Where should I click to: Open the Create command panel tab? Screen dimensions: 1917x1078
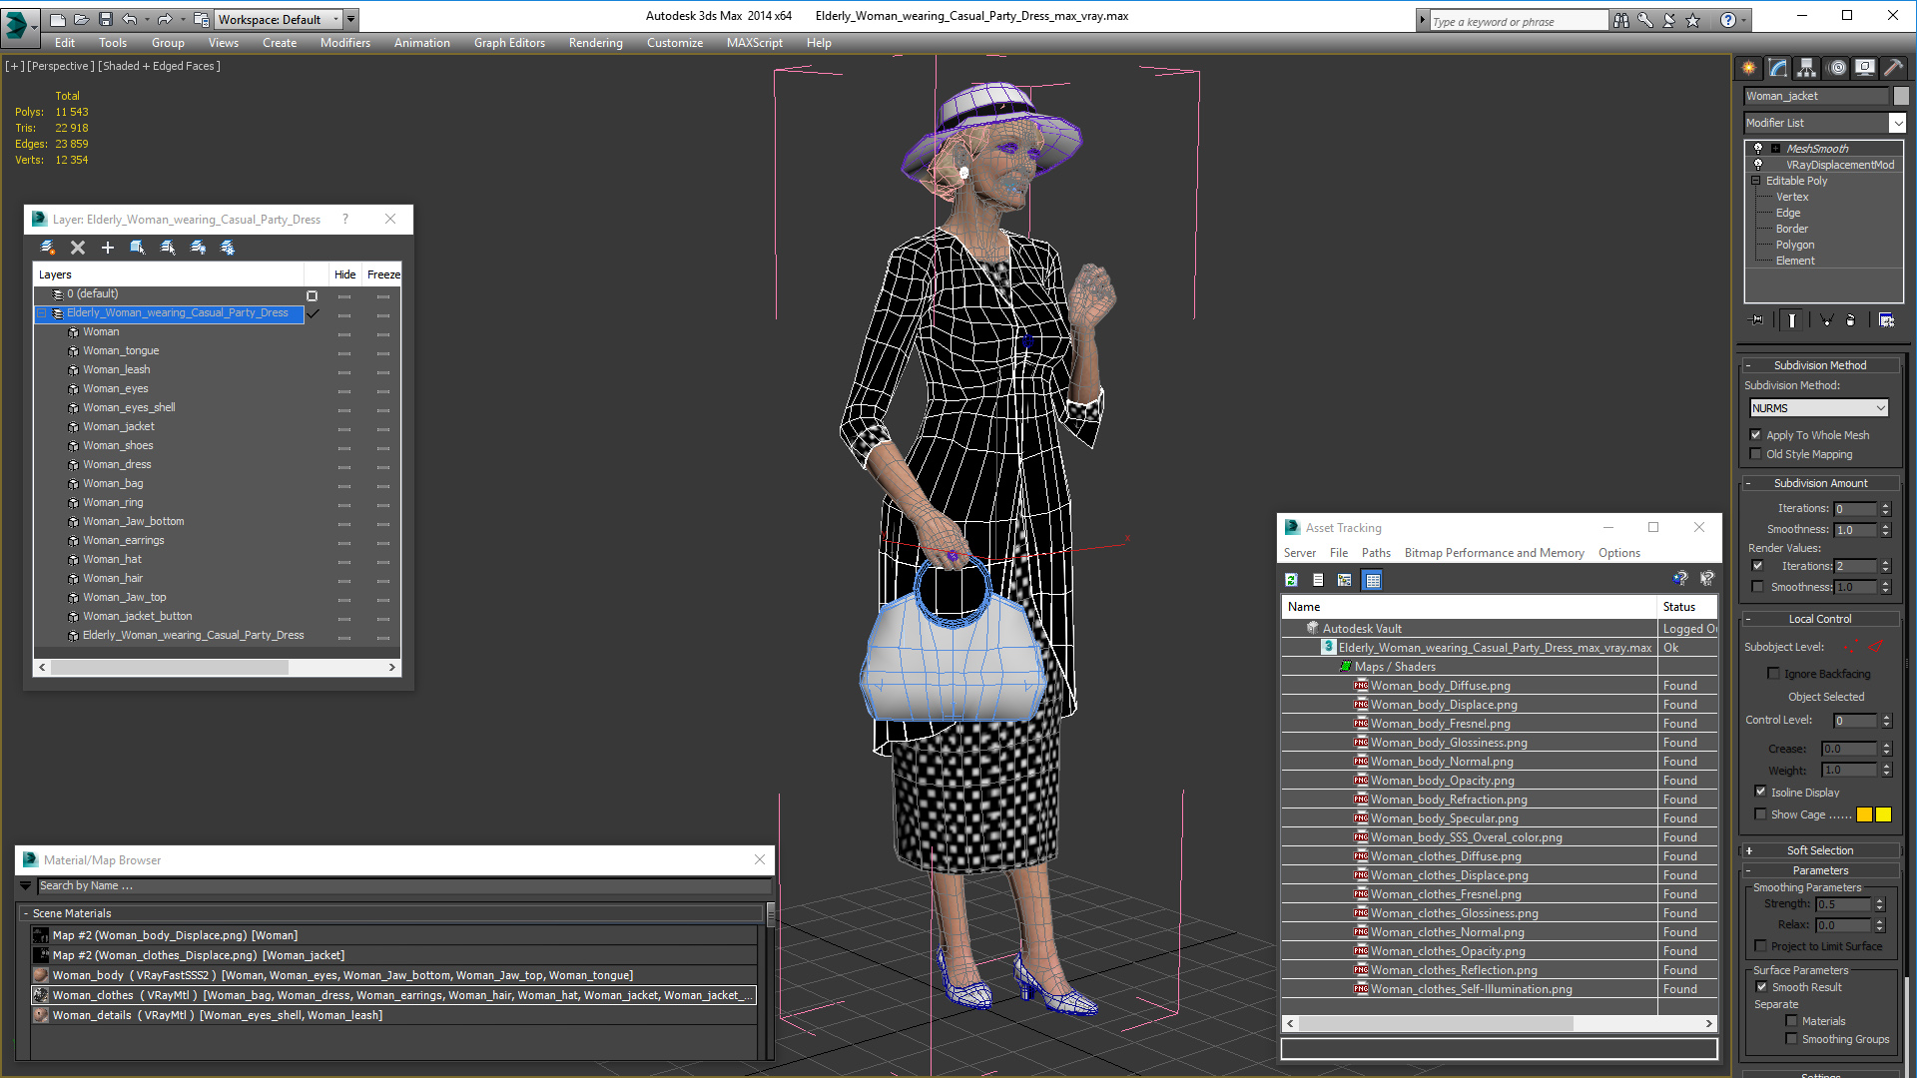[x=1748, y=68]
